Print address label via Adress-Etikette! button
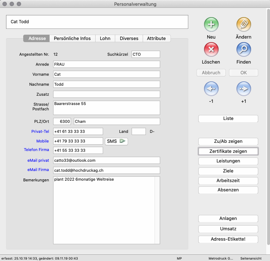 (228, 239)
